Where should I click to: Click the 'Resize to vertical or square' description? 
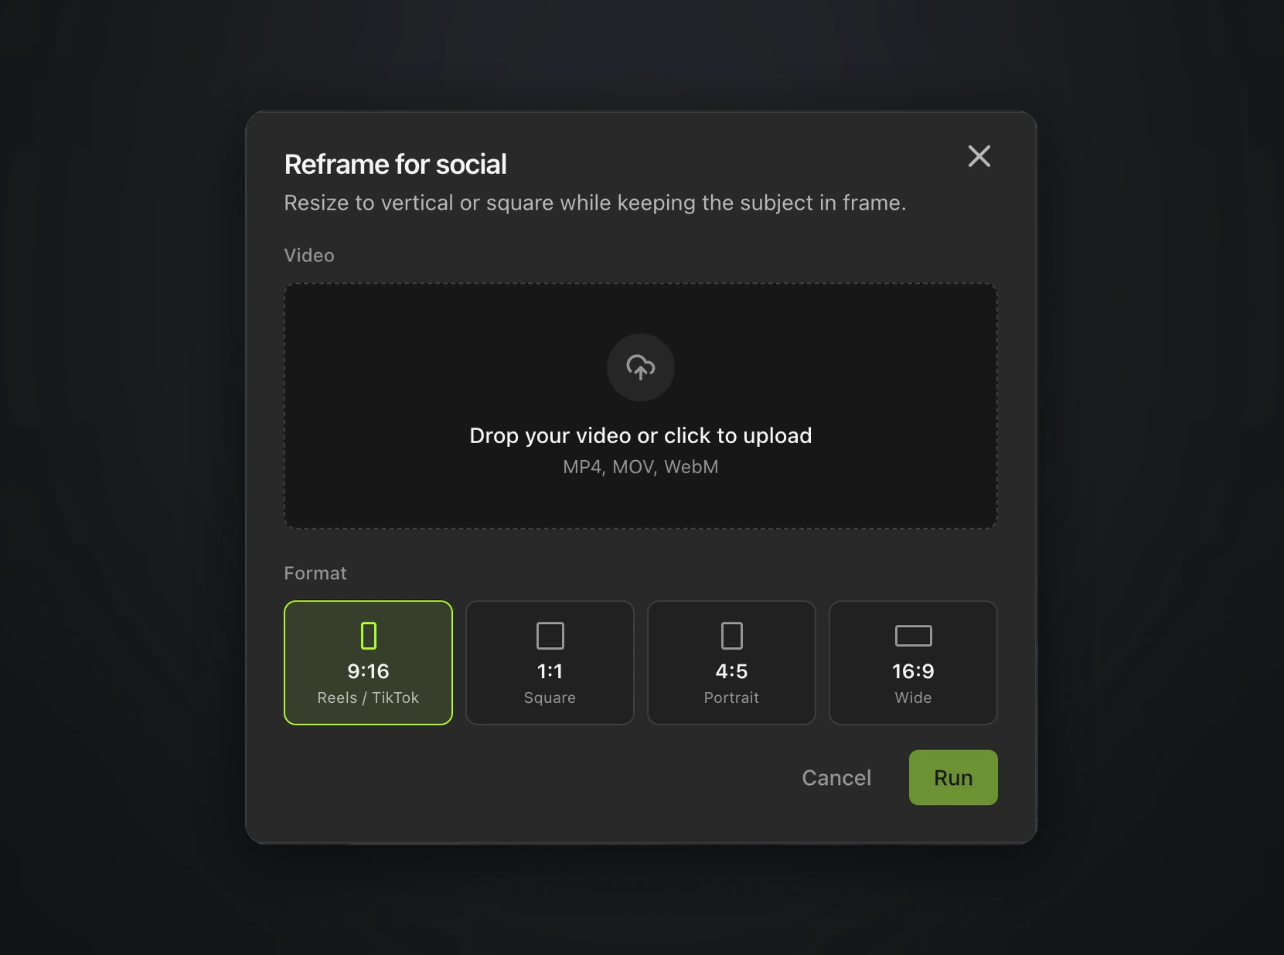[x=594, y=203]
